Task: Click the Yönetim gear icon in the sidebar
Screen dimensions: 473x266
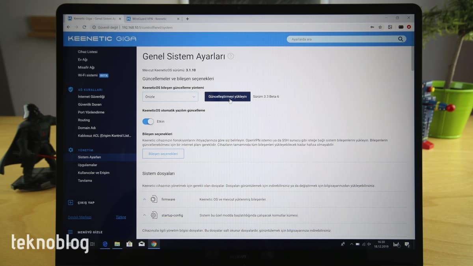Action: 71,150
